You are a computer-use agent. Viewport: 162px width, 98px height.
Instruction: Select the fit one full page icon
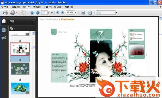tap(90, 13)
